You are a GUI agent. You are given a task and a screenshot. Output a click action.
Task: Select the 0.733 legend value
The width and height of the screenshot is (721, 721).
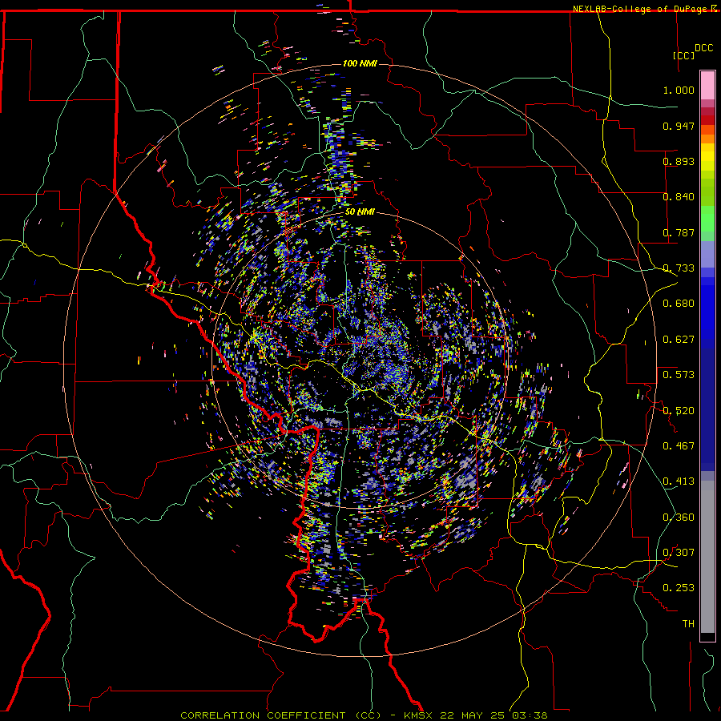(679, 268)
